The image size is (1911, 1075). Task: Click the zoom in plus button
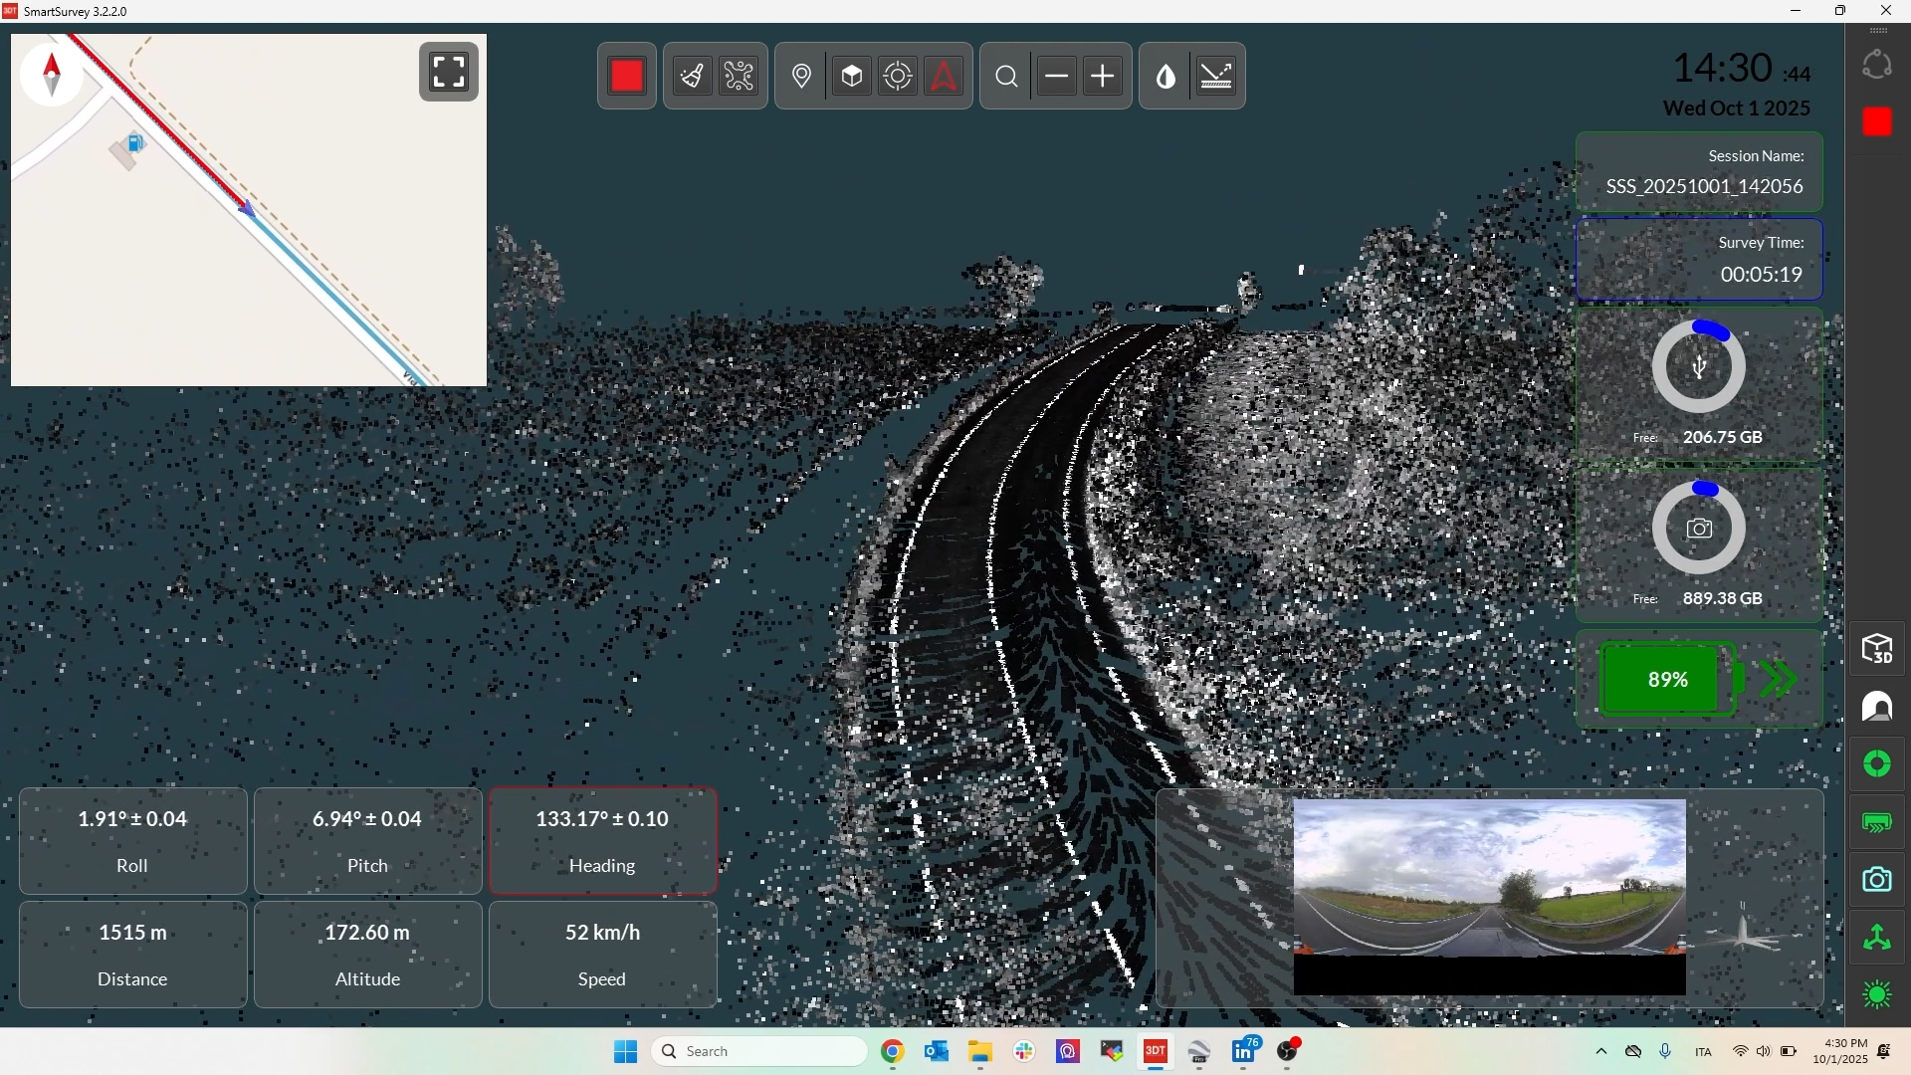click(x=1103, y=76)
